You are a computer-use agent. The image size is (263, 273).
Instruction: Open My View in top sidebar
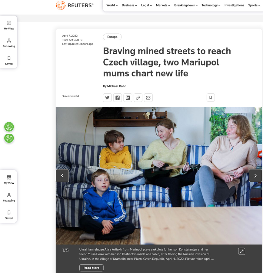pos(9,25)
